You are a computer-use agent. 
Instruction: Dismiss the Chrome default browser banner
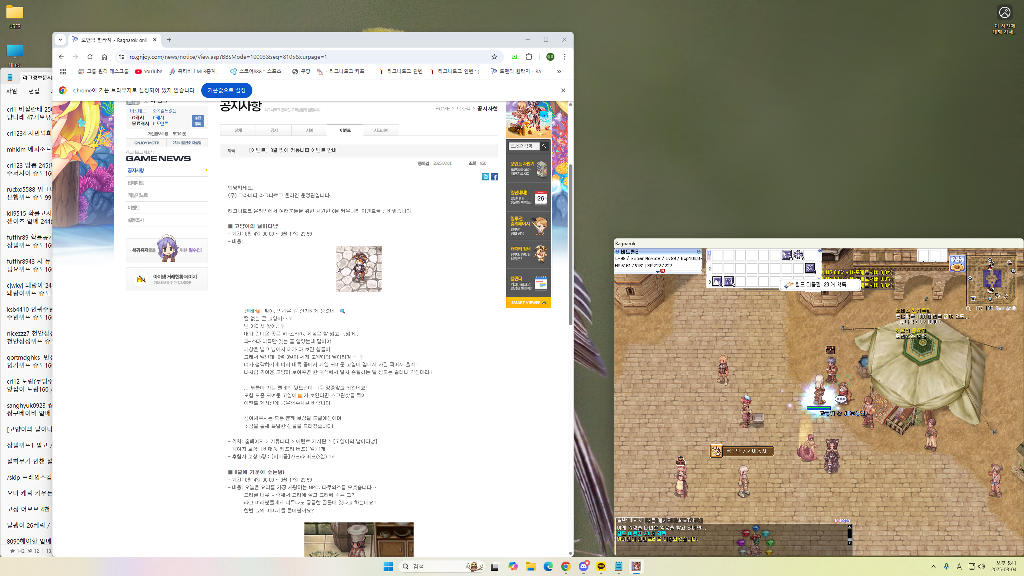click(563, 90)
